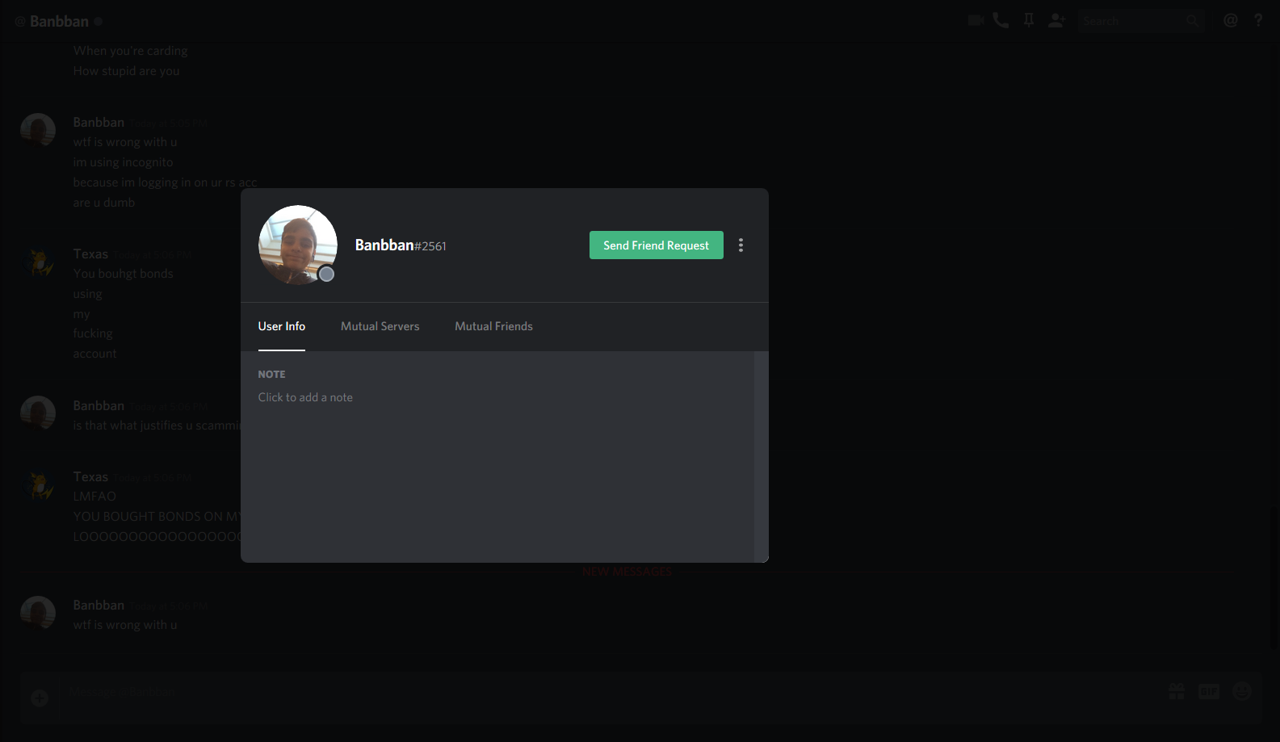
Task: Open mentions inbox @ icon
Action: pyautogui.click(x=1230, y=21)
